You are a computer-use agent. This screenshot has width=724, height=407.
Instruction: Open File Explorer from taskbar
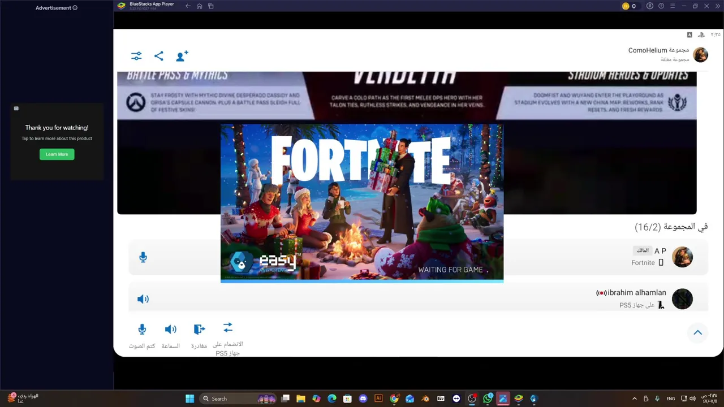tap(301, 399)
